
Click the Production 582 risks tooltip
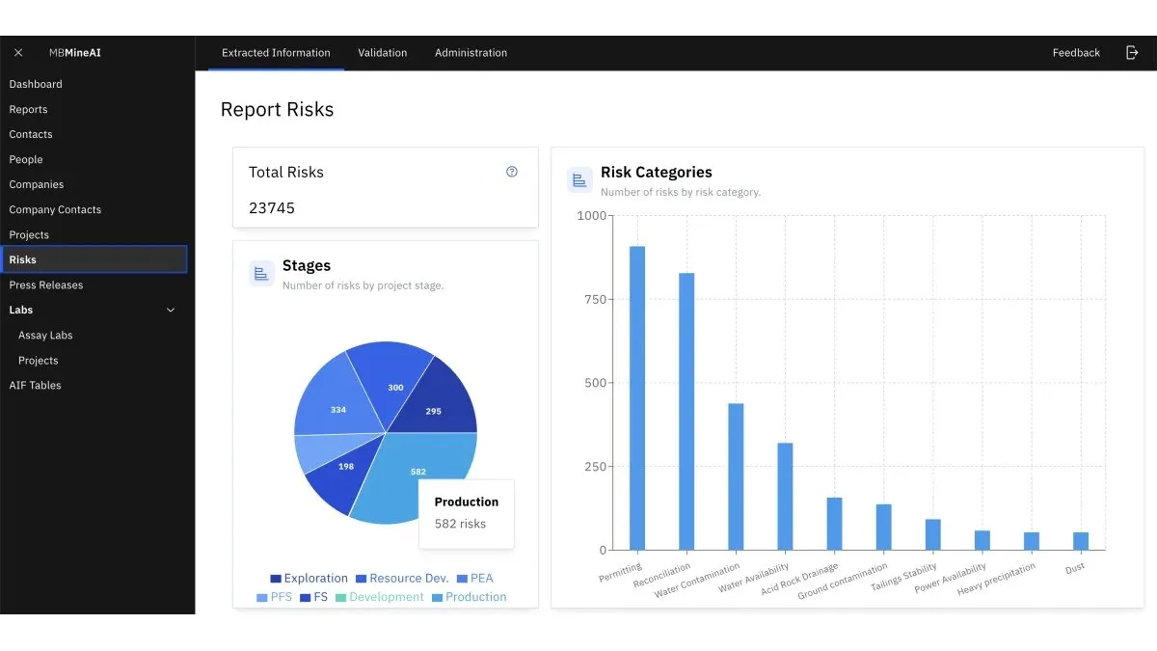[x=467, y=513]
